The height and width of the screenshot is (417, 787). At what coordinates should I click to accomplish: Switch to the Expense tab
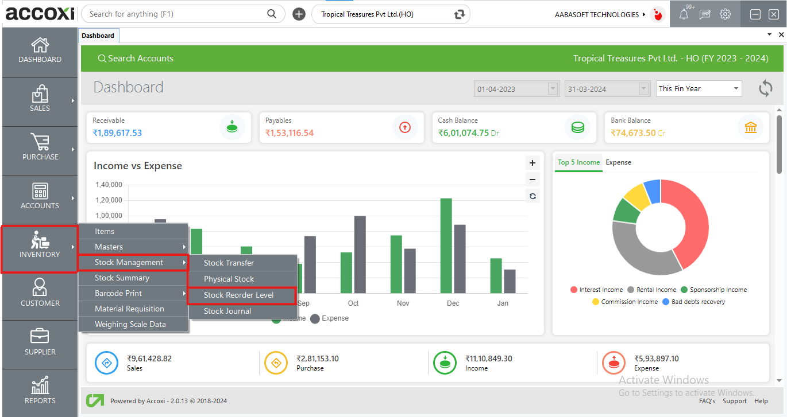click(618, 162)
